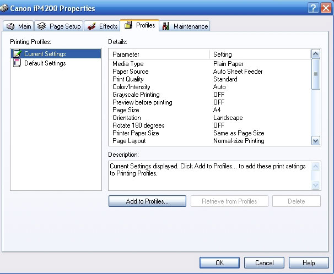Click the paintbrush icon on Effects tab
Image resolution: width=334 pixels, height=274 pixels.
(91, 26)
